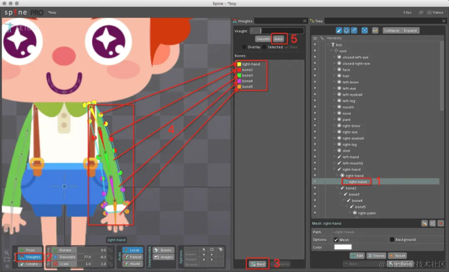Collapse the root node in the tree
449x272 pixels.
[x=331, y=51]
